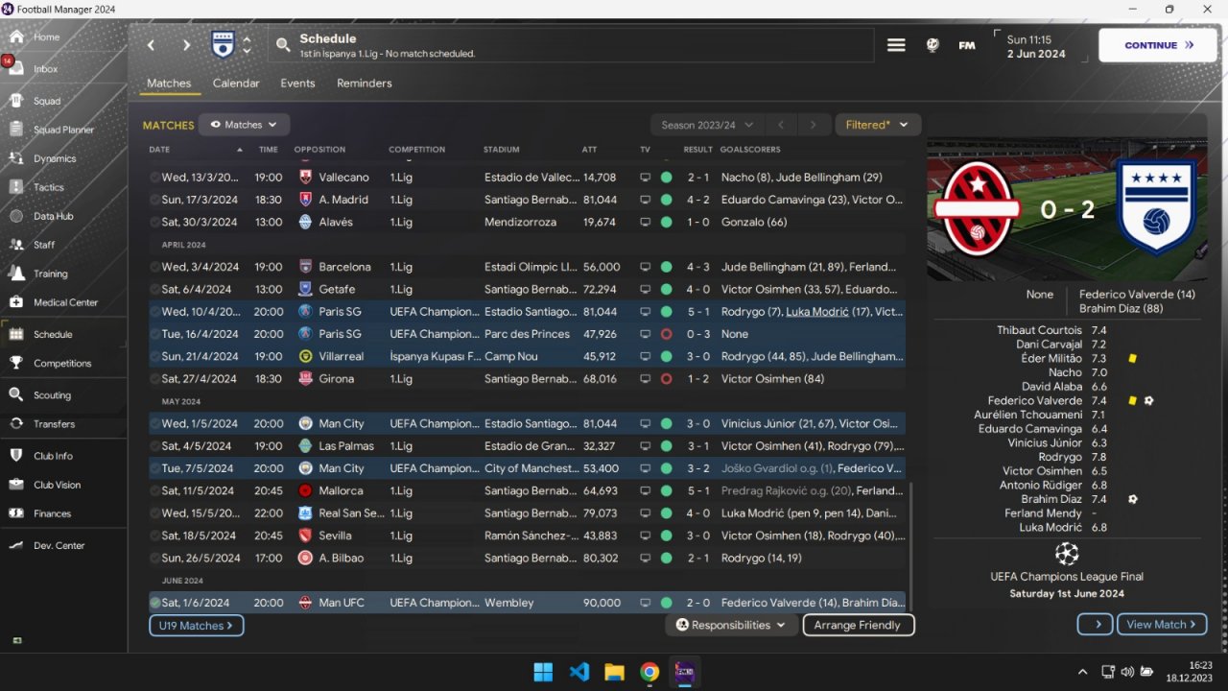This screenshot has height=691, width=1228.
Task: Go to the next season with the right chevron
Action: coord(813,125)
